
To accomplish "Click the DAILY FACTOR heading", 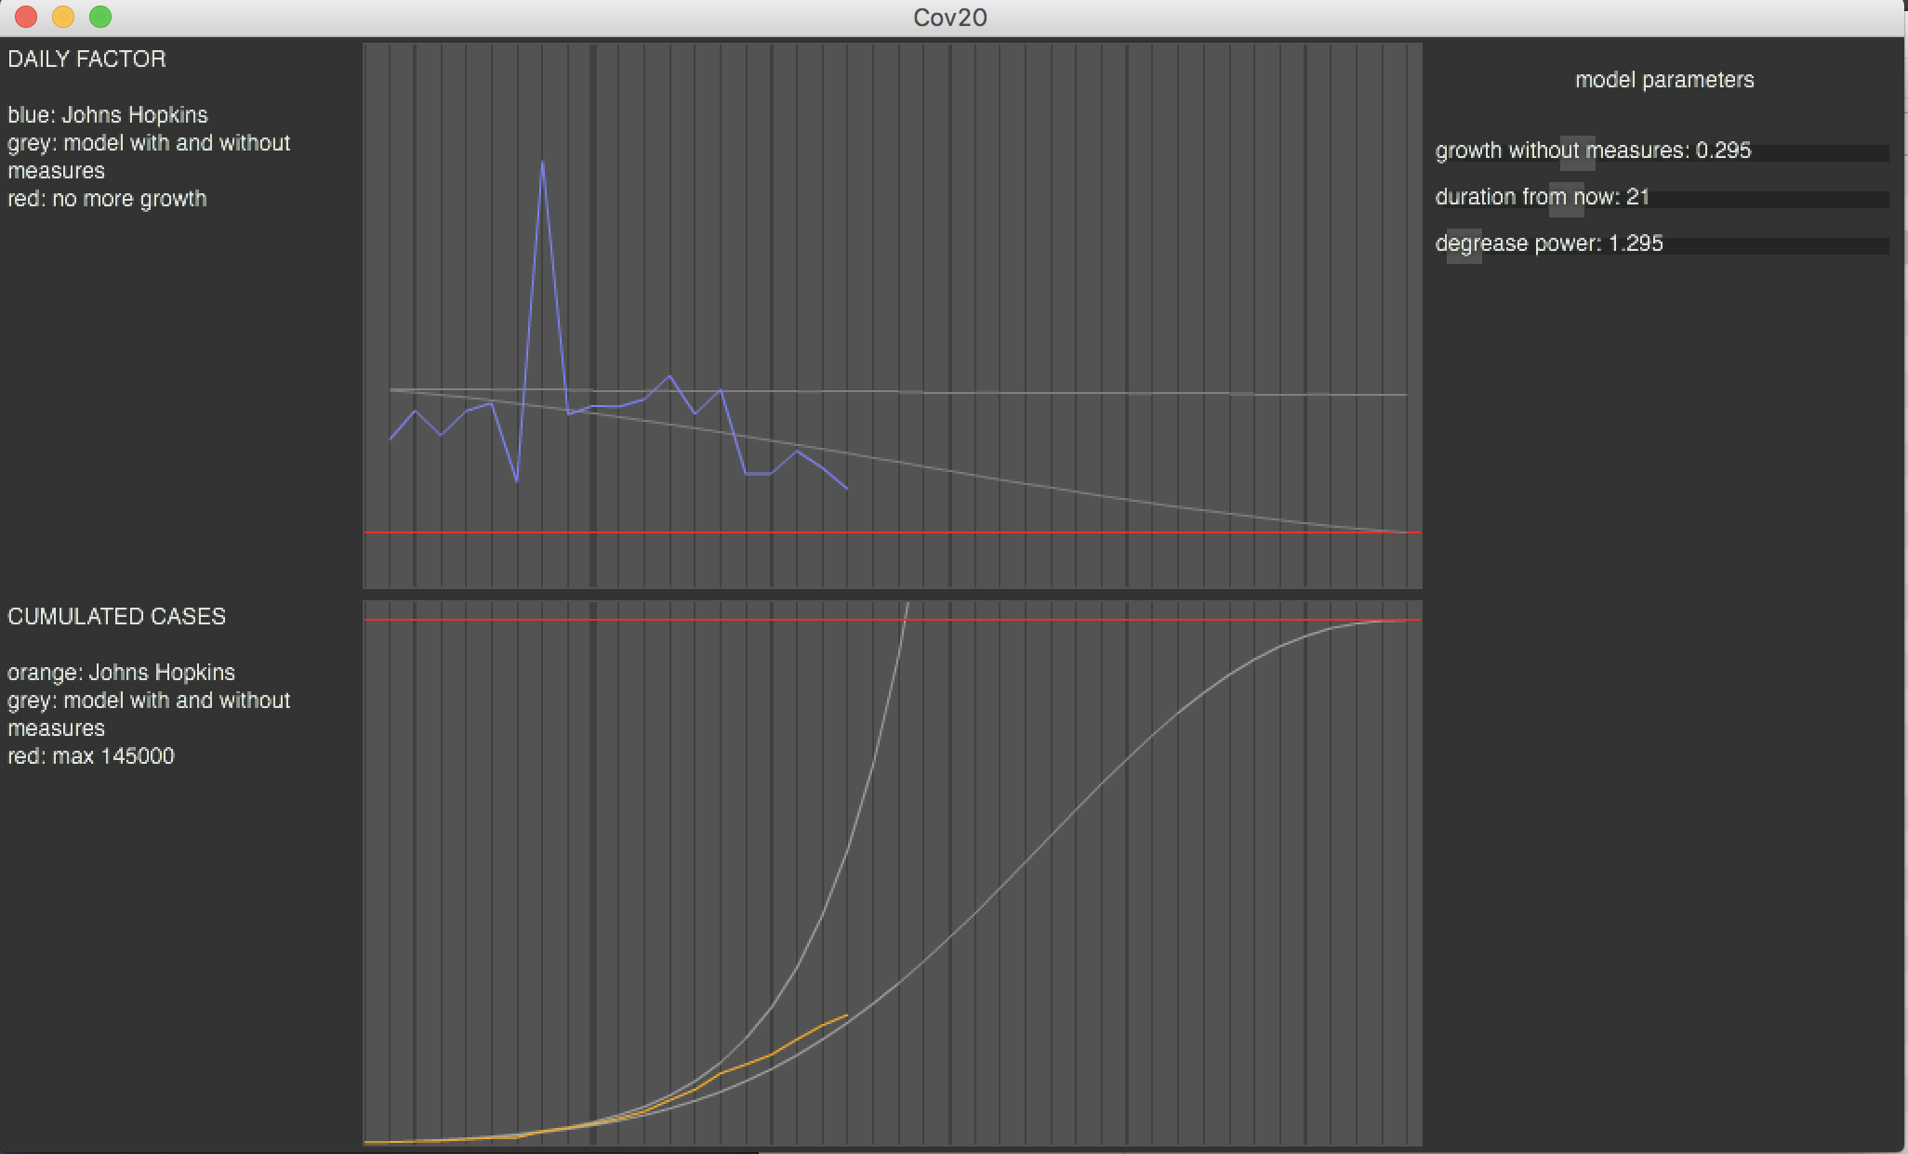I will coord(86,59).
